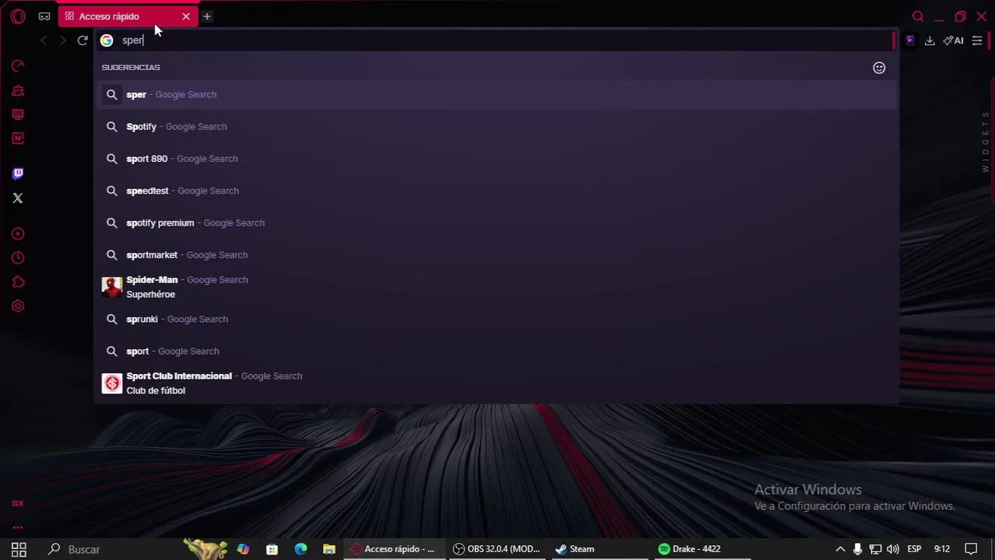Open the GX Cleaner icon in sidebar

[18, 90]
